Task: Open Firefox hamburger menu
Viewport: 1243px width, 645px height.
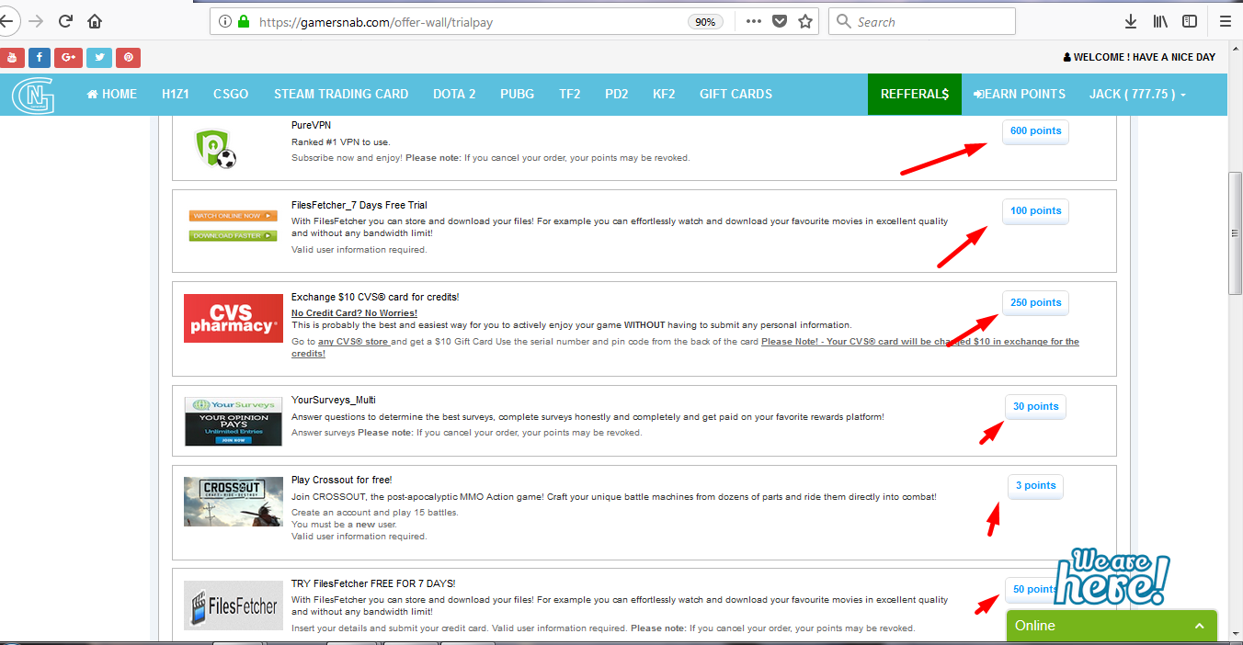Action: pos(1225,21)
